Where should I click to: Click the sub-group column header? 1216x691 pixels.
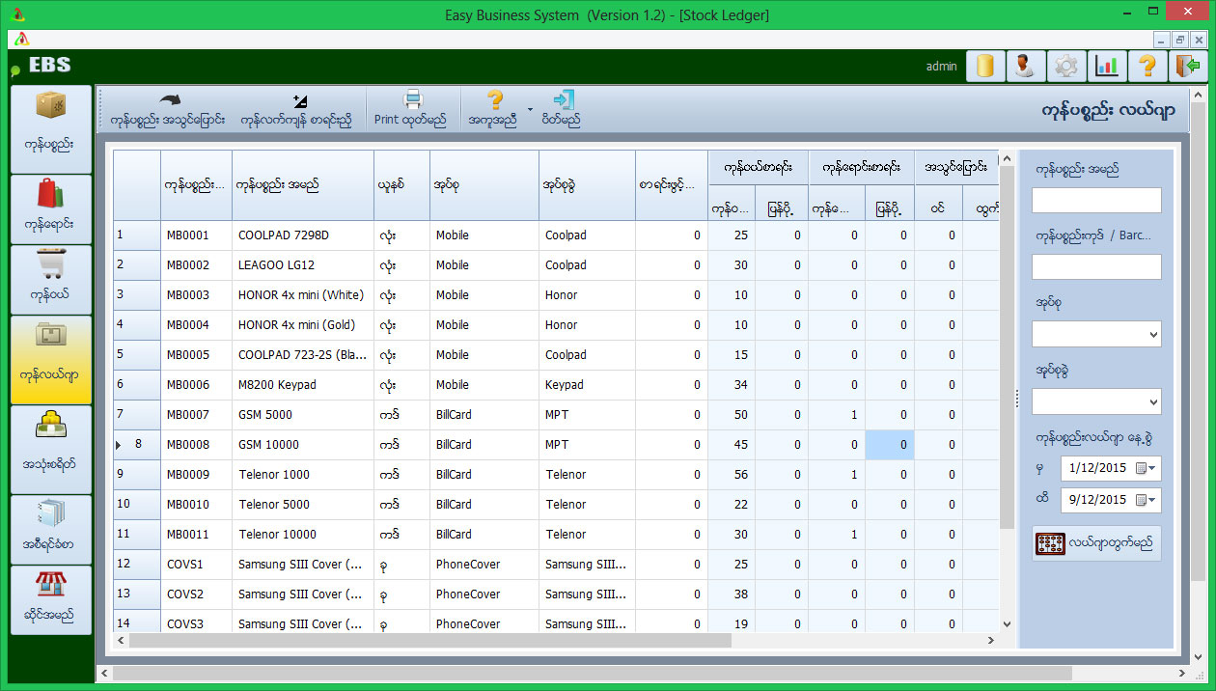click(587, 185)
